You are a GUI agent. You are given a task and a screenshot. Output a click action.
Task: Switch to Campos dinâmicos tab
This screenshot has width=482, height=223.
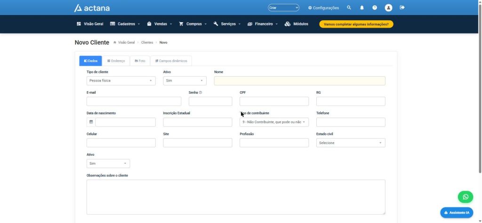point(171,61)
